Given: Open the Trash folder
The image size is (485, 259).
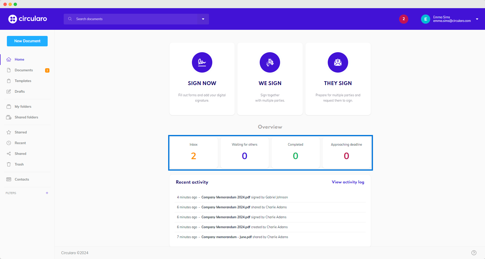Looking at the screenshot, I should tap(19, 165).
